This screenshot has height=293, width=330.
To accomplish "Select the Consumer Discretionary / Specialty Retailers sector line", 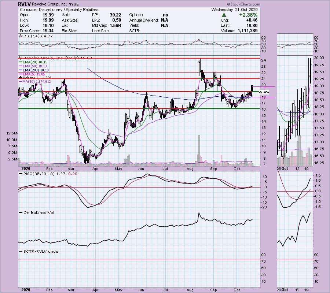I will pyautogui.click(x=59, y=10).
